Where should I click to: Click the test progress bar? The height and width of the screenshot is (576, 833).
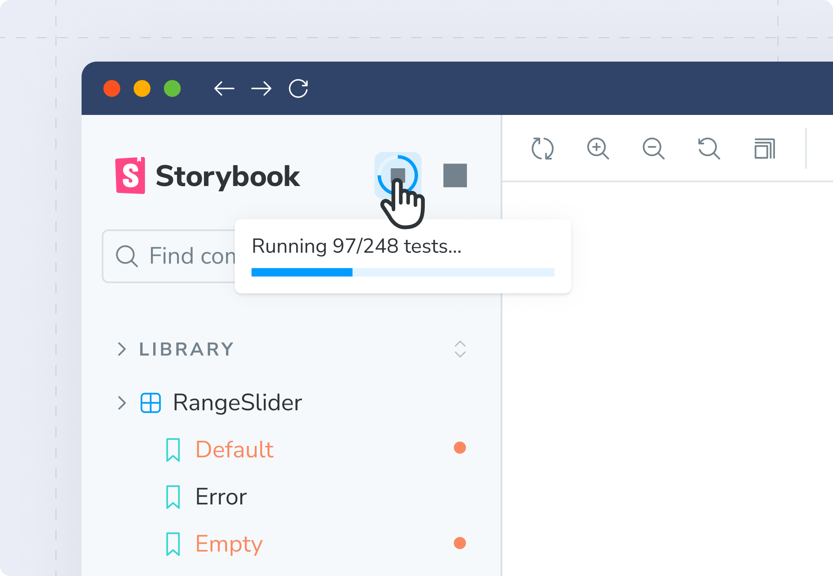point(403,272)
